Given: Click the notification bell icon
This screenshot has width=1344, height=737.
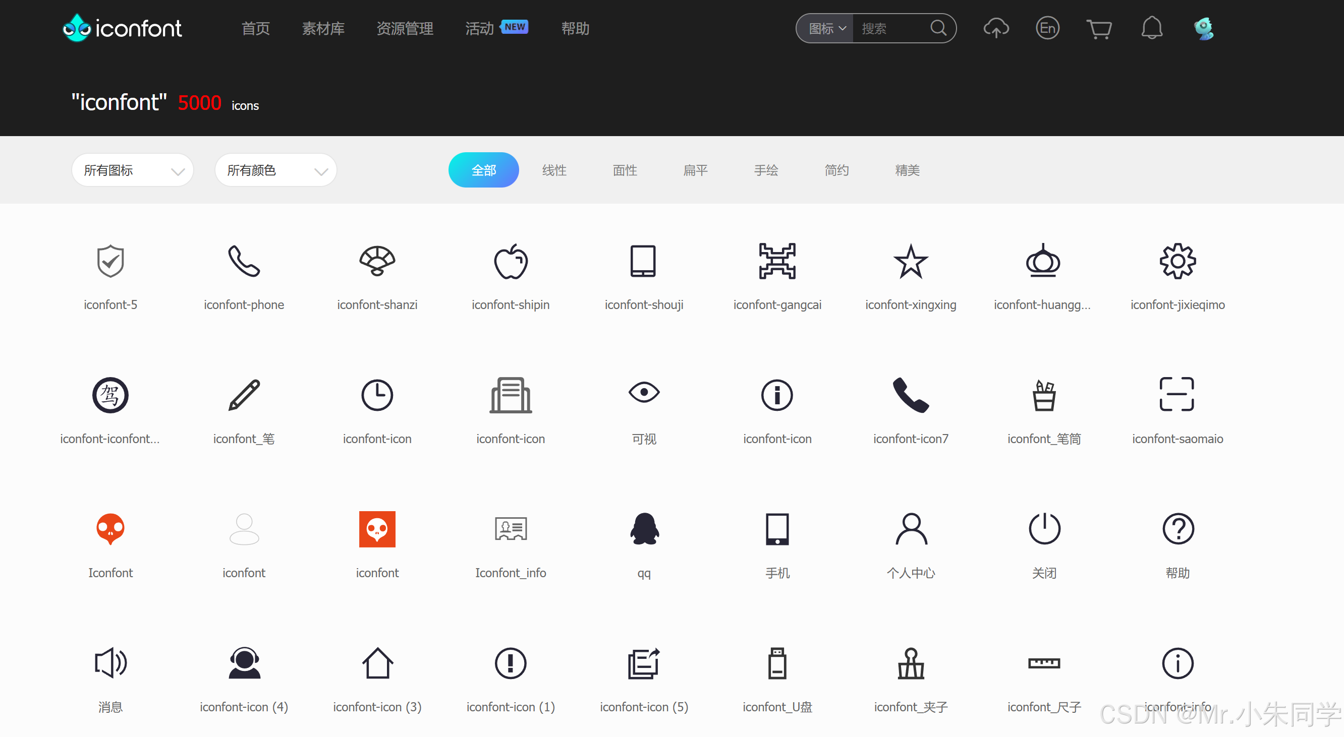Looking at the screenshot, I should coord(1151,28).
